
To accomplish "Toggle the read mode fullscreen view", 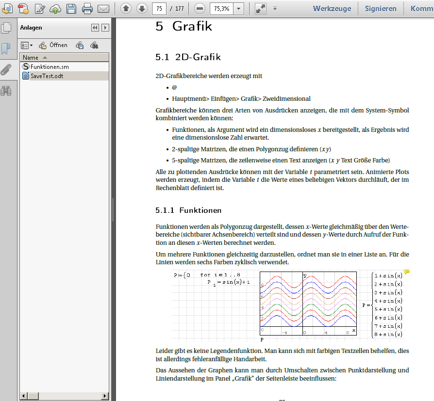I will (260, 8).
